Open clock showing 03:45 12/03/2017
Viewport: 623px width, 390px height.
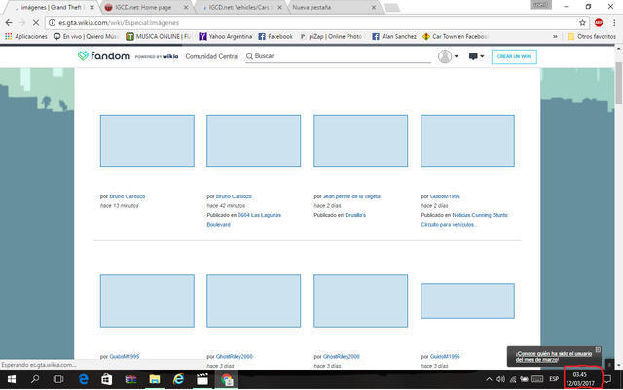(580, 379)
